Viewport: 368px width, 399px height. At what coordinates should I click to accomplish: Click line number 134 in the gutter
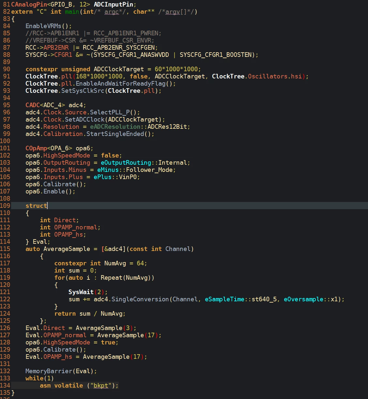[x=5, y=385]
